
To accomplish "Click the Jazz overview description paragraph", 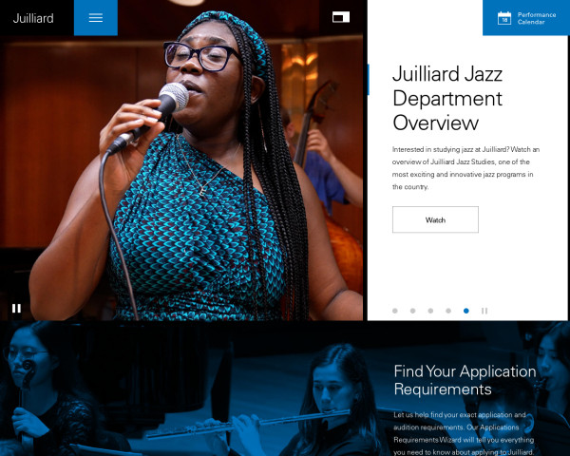I will coord(465,168).
